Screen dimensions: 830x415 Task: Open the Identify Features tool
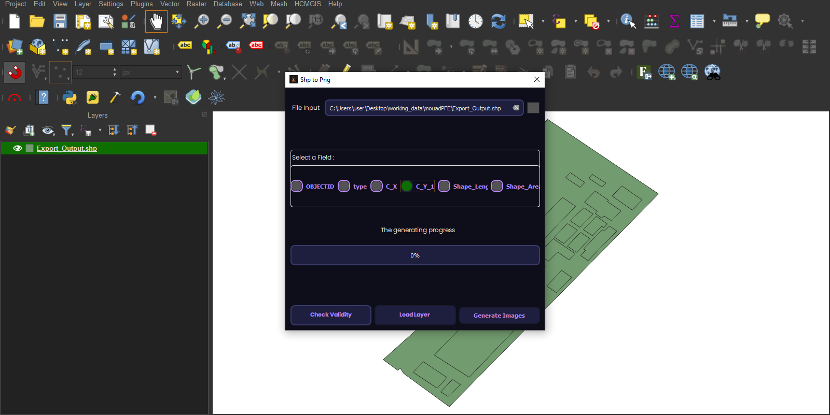pos(628,21)
